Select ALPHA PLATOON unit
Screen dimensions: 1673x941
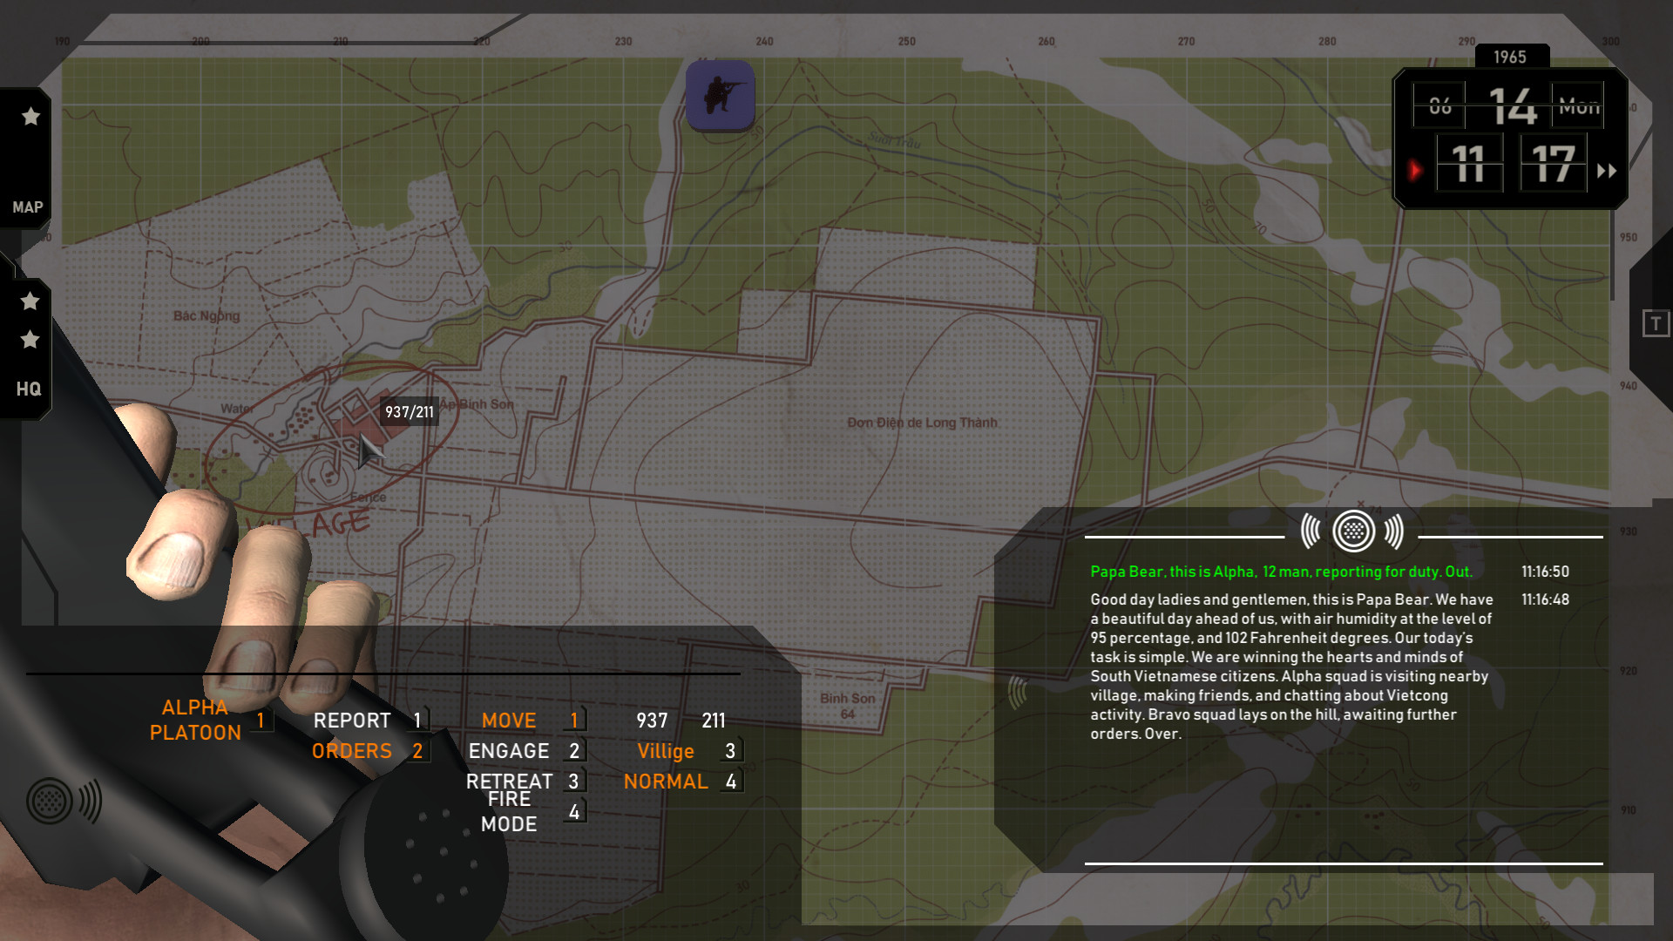click(195, 721)
